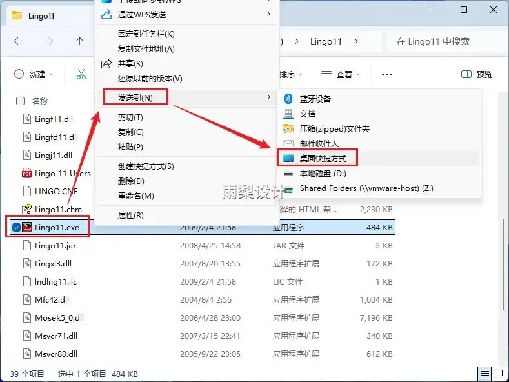The image size is (509, 382).
Task: Open the 排序 sort dropdown
Action: coord(291,75)
